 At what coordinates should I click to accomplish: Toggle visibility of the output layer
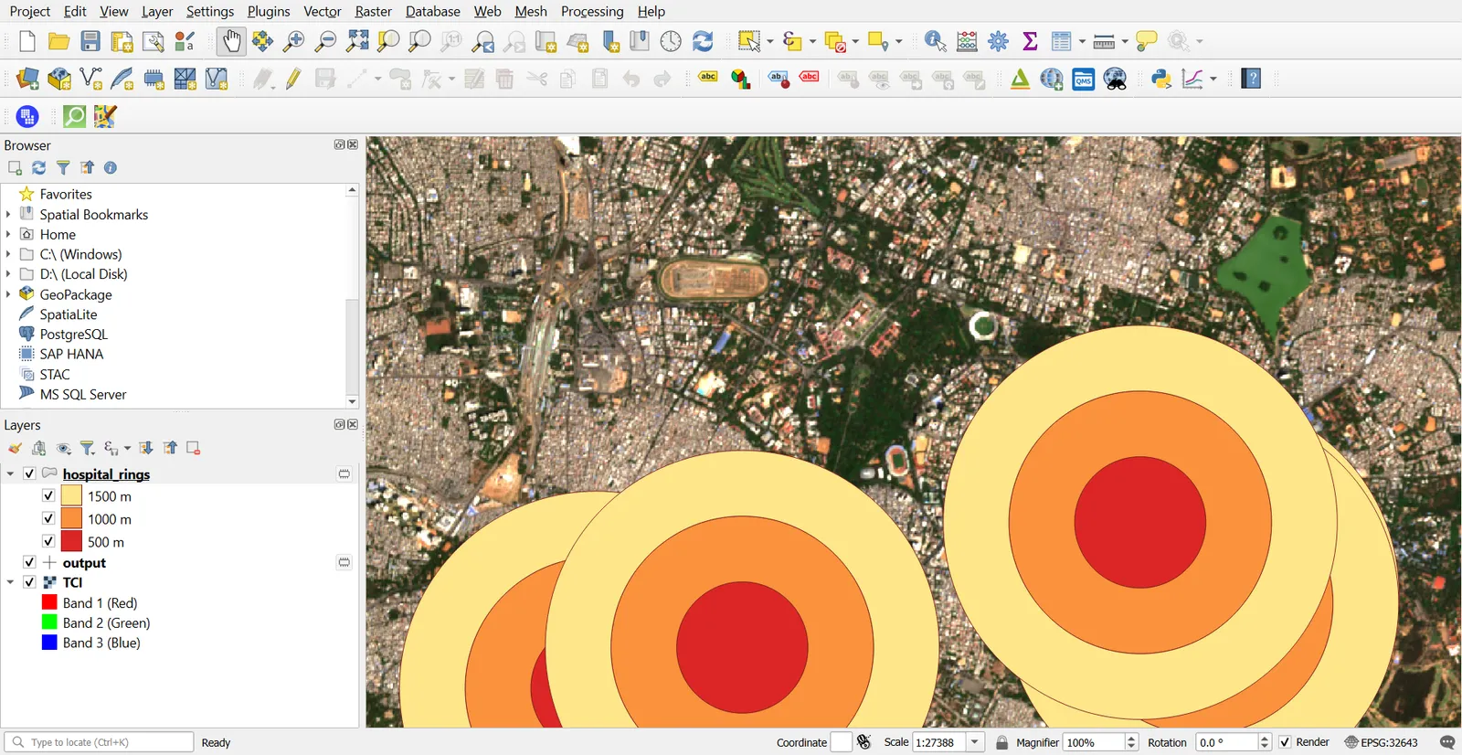point(29,562)
